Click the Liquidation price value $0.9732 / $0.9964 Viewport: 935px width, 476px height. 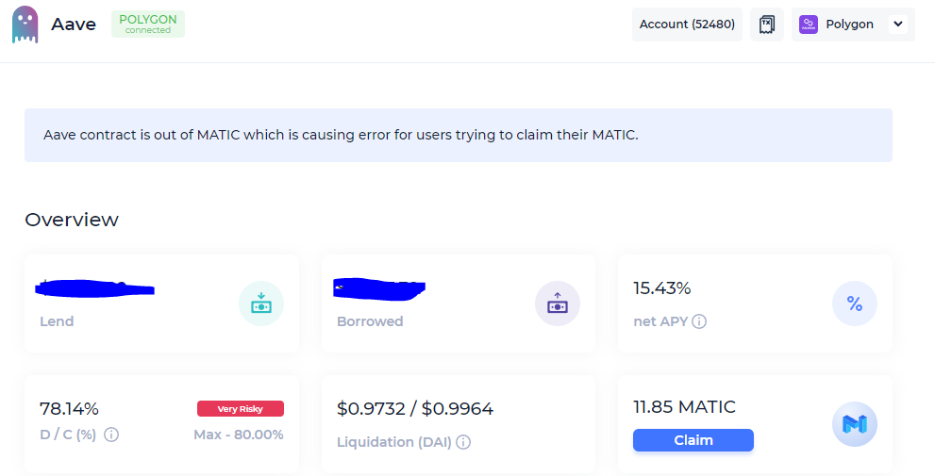coord(415,409)
